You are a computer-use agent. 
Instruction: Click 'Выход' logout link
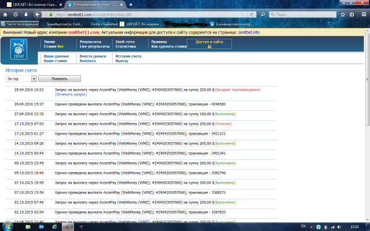[121, 61]
